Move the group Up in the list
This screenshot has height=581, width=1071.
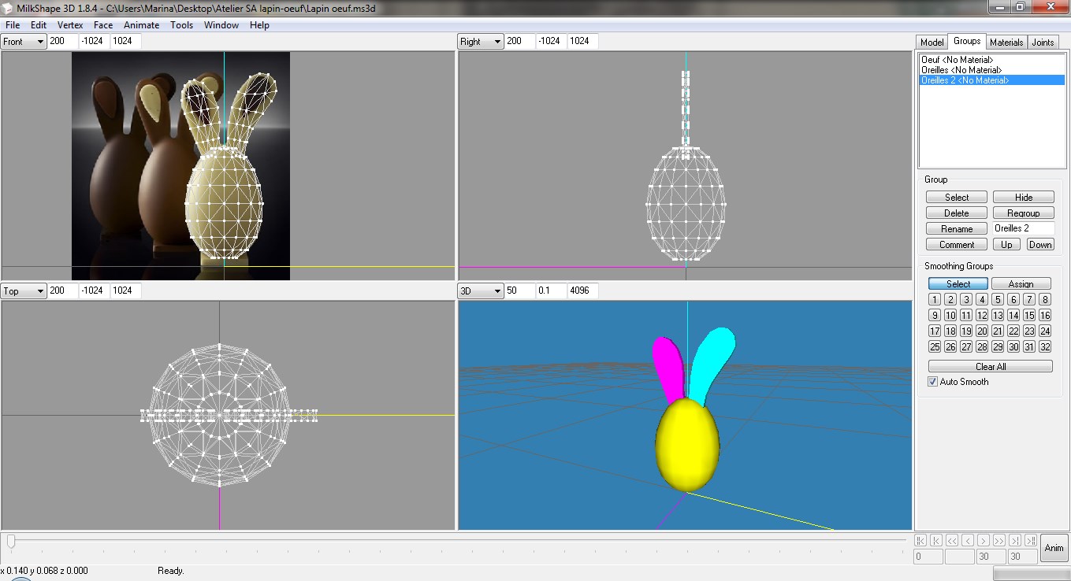(x=1006, y=244)
